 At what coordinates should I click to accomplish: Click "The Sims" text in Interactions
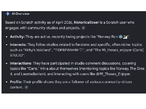coord(137,69)
